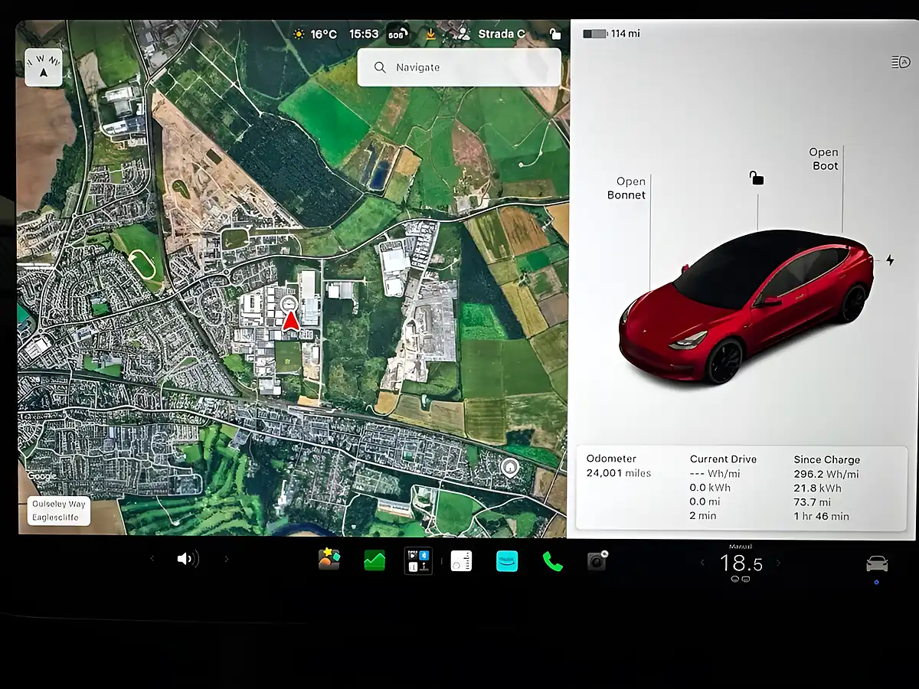Tap the 73.7 mi since charge value
Viewport: 919px width, 689px height.
point(813,502)
